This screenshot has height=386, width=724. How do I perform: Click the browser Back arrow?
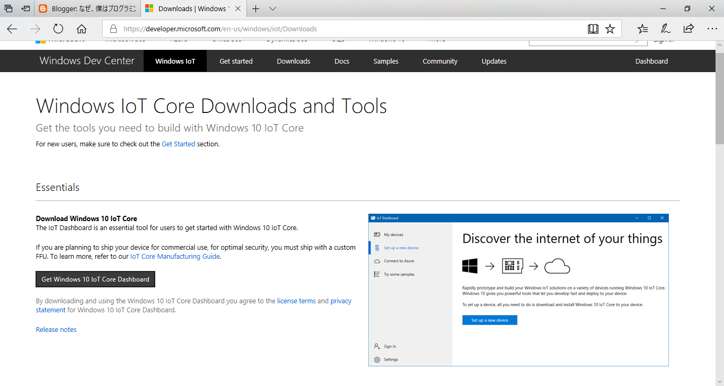(12, 29)
